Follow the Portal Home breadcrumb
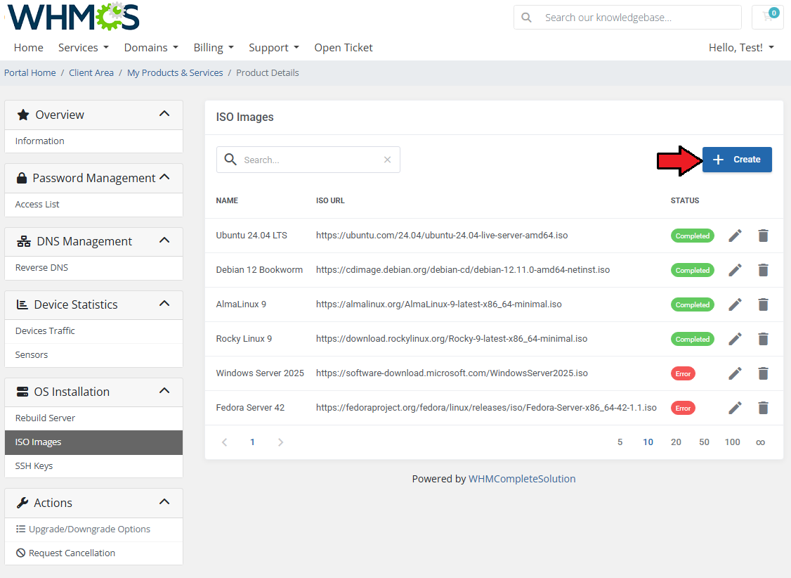The height and width of the screenshot is (578, 791). [x=30, y=72]
